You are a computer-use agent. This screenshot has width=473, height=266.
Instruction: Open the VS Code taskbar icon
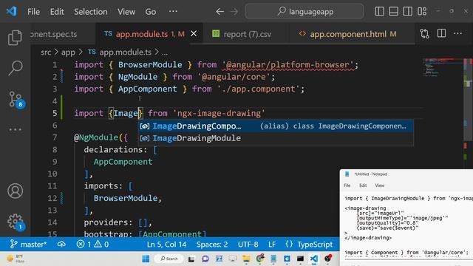tap(314, 259)
